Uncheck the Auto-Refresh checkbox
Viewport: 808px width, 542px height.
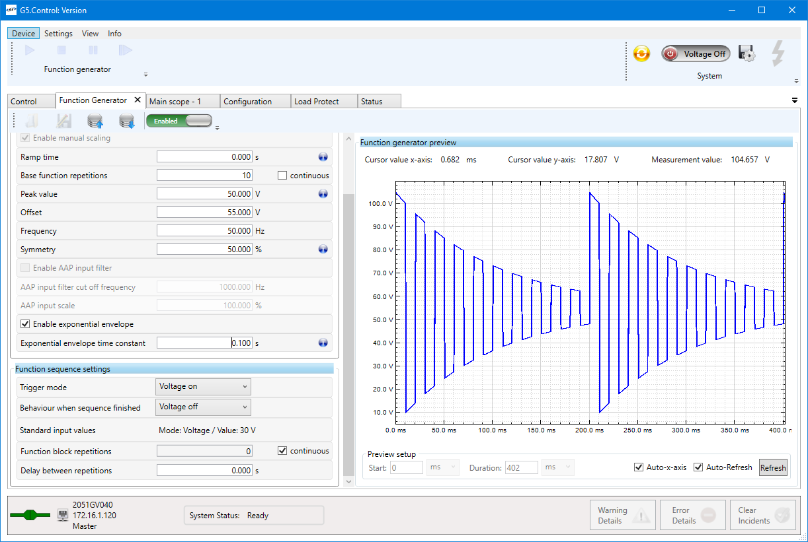[698, 467]
